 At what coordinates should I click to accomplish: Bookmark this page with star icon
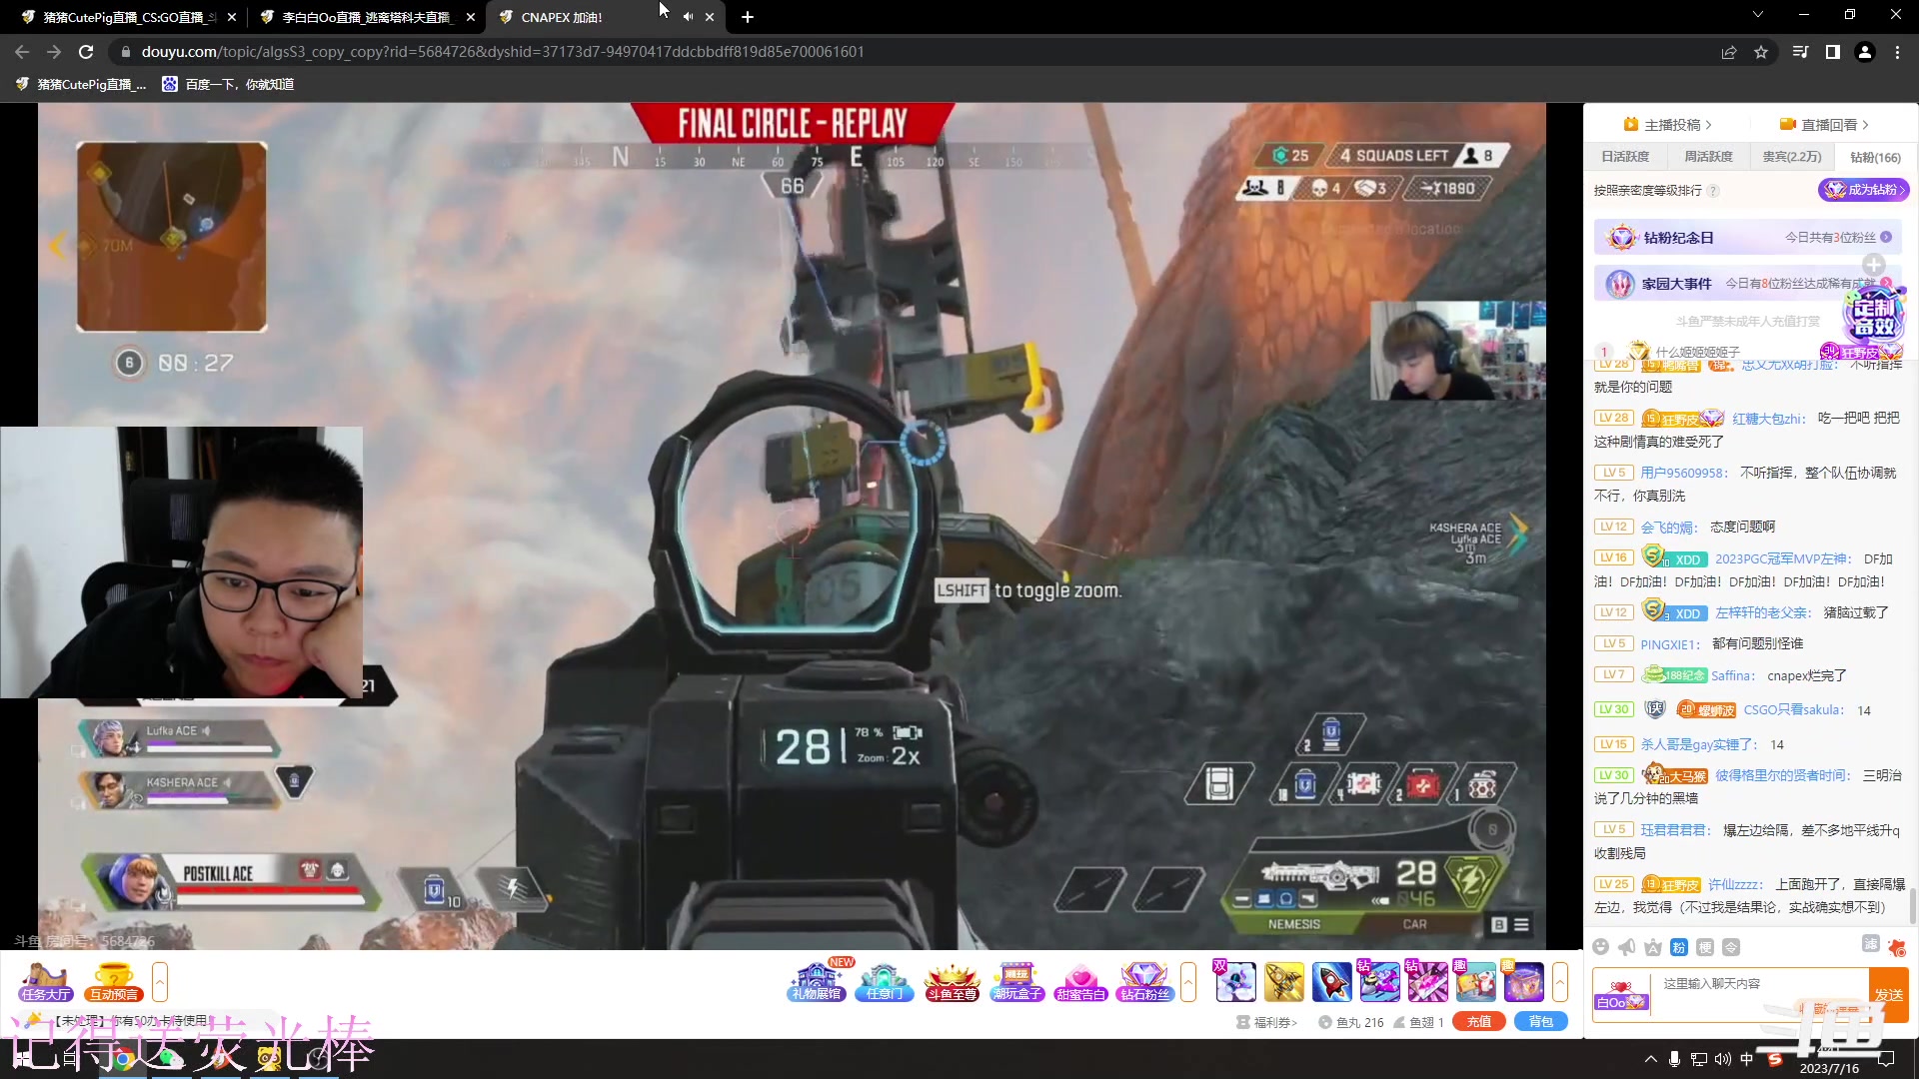click(x=1761, y=52)
